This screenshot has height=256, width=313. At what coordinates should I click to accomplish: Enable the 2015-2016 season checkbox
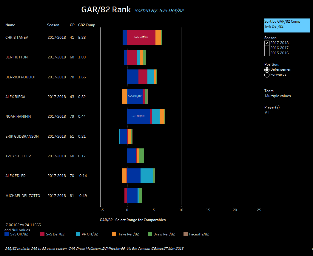[x=267, y=53]
